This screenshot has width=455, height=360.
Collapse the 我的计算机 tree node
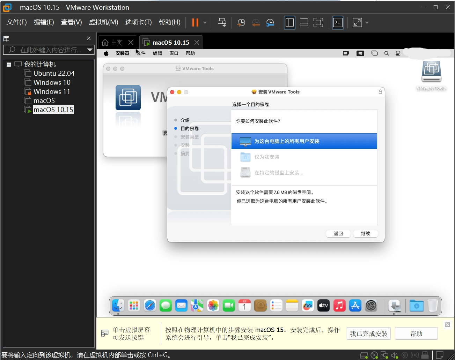pos(9,65)
